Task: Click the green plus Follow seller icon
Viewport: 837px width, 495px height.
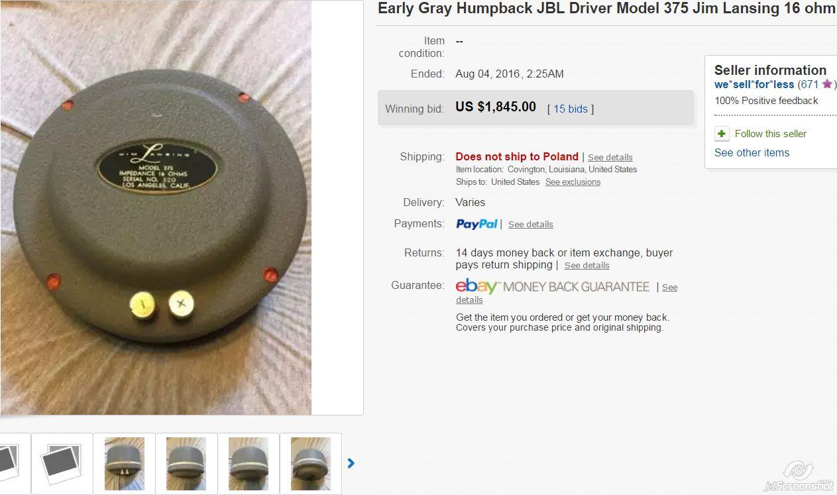Action: click(722, 134)
